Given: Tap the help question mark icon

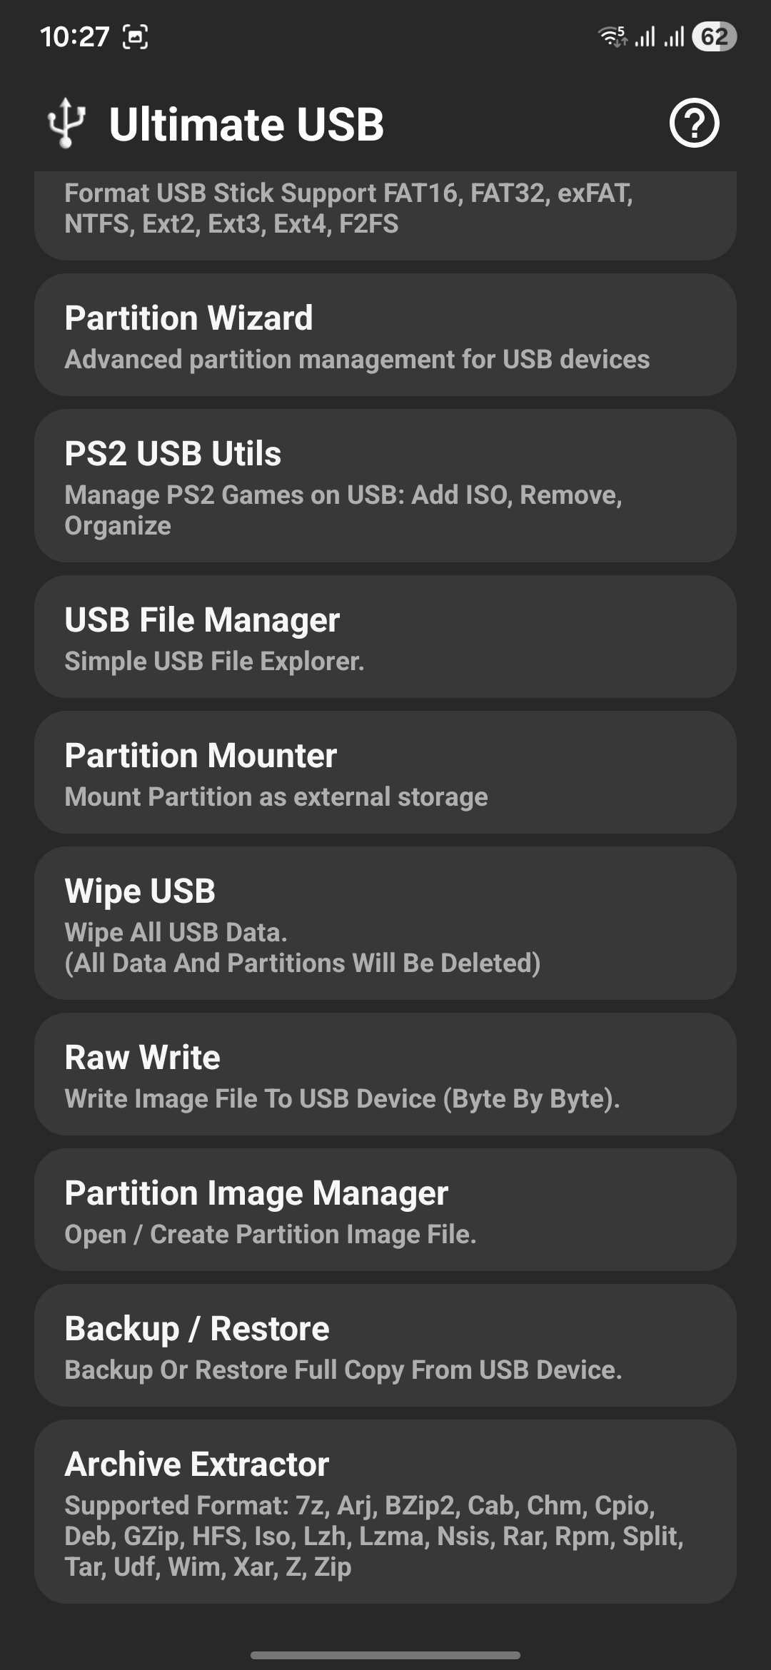Looking at the screenshot, I should [x=694, y=123].
